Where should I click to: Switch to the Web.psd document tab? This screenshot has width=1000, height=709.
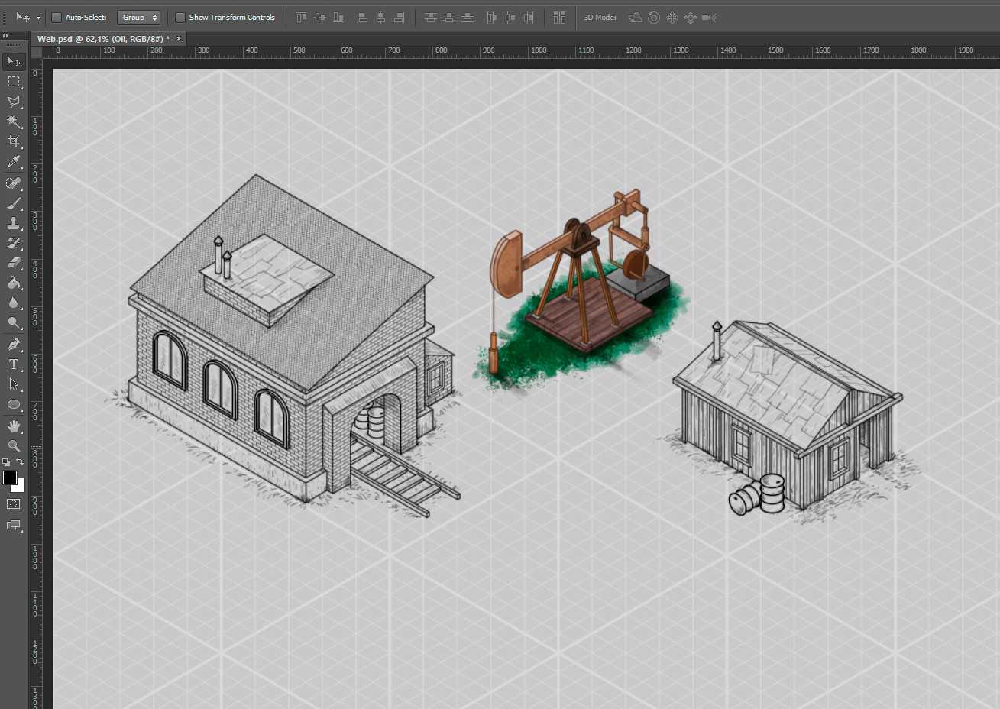point(102,38)
